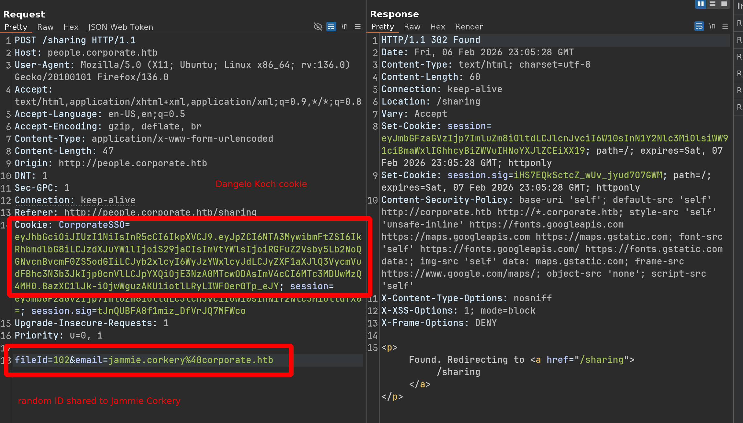This screenshot has height=423, width=743.
Task: Show newline characters in Response panel
Action: tap(712, 26)
